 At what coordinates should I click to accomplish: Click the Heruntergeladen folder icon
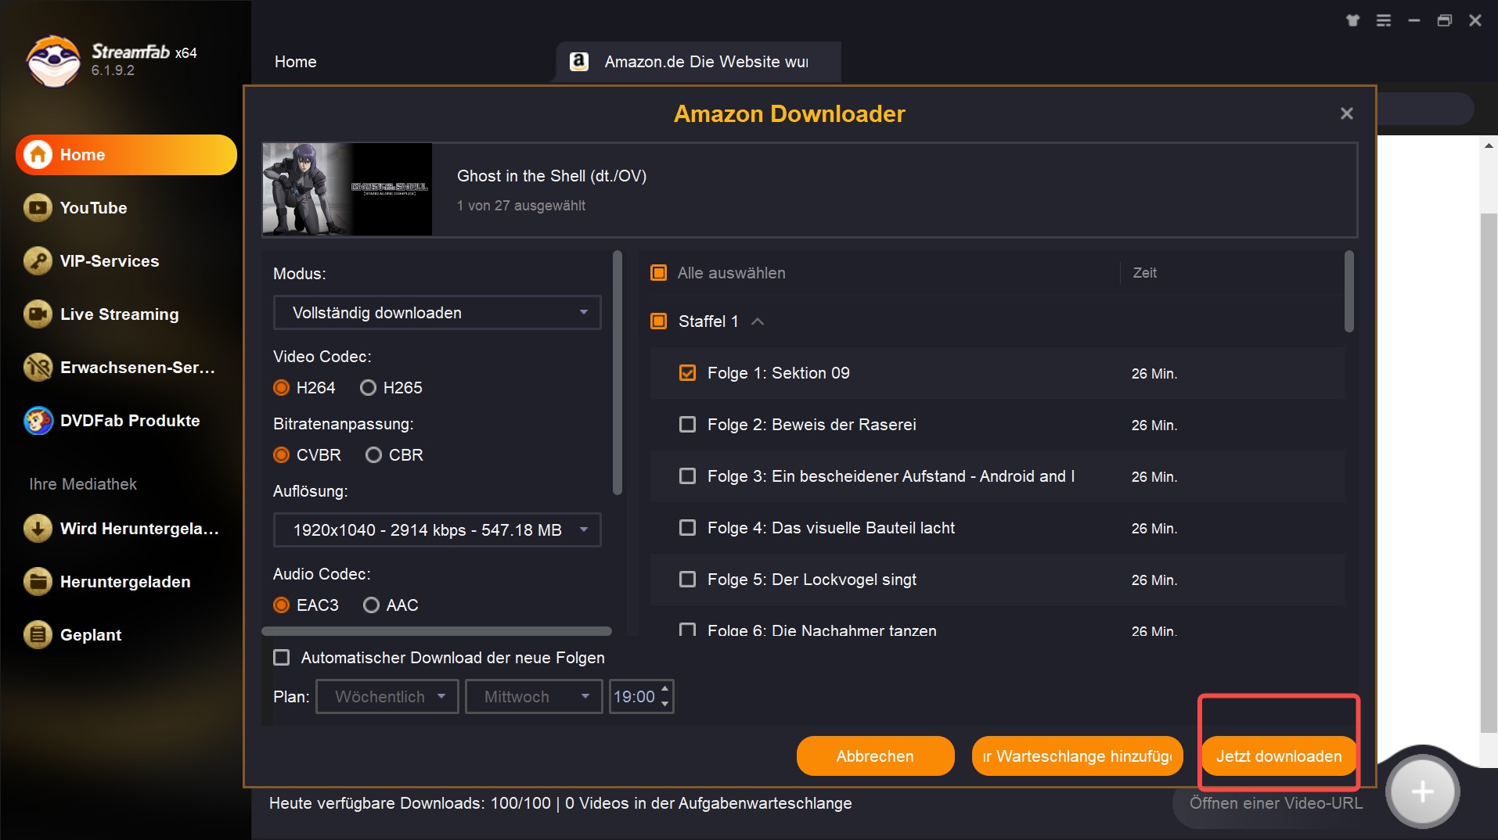(38, 582)
